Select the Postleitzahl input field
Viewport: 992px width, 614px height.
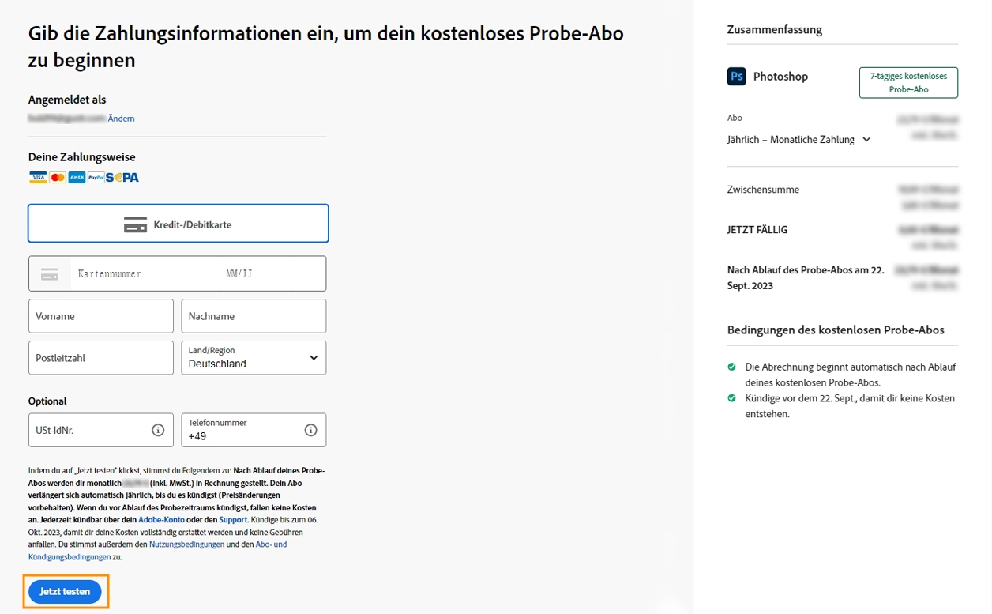click(101, 358)
